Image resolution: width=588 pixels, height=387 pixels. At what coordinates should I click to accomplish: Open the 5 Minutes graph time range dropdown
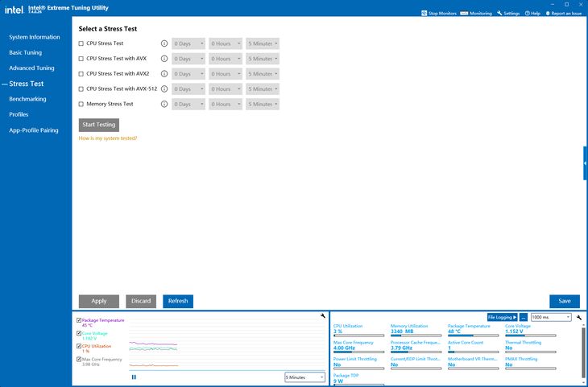(305, 377)
